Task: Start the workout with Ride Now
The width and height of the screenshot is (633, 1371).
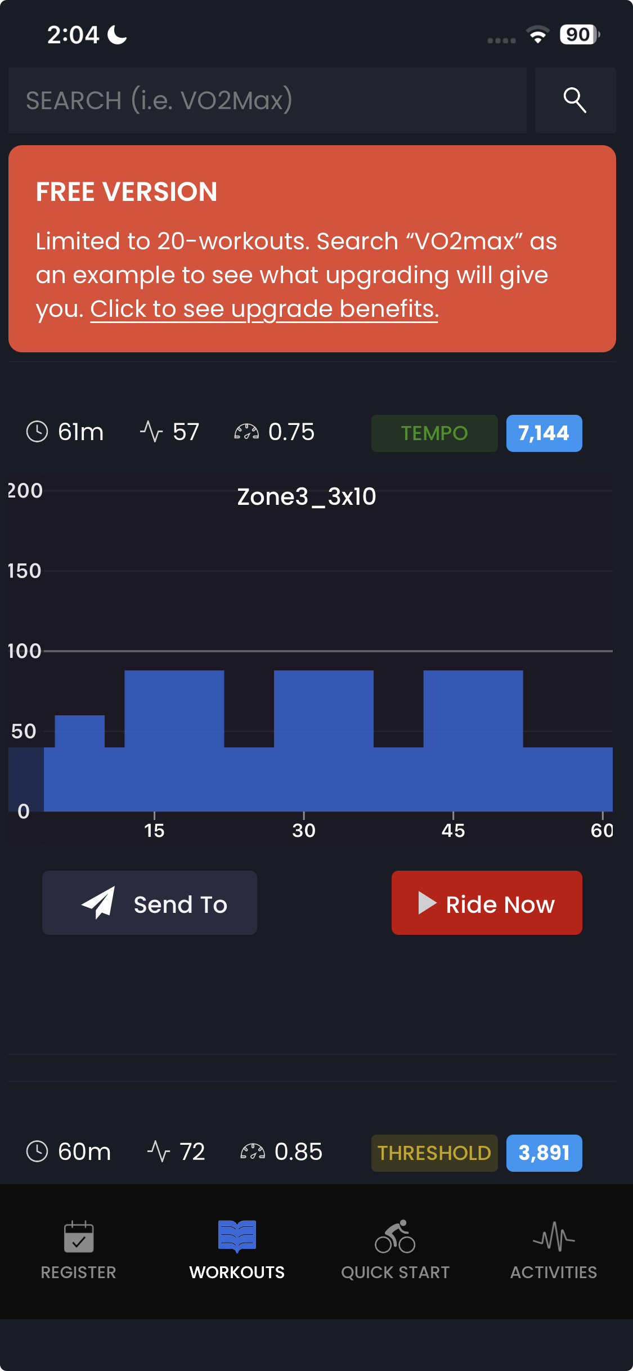Action: pyautogui.click(x=487, y=903)
